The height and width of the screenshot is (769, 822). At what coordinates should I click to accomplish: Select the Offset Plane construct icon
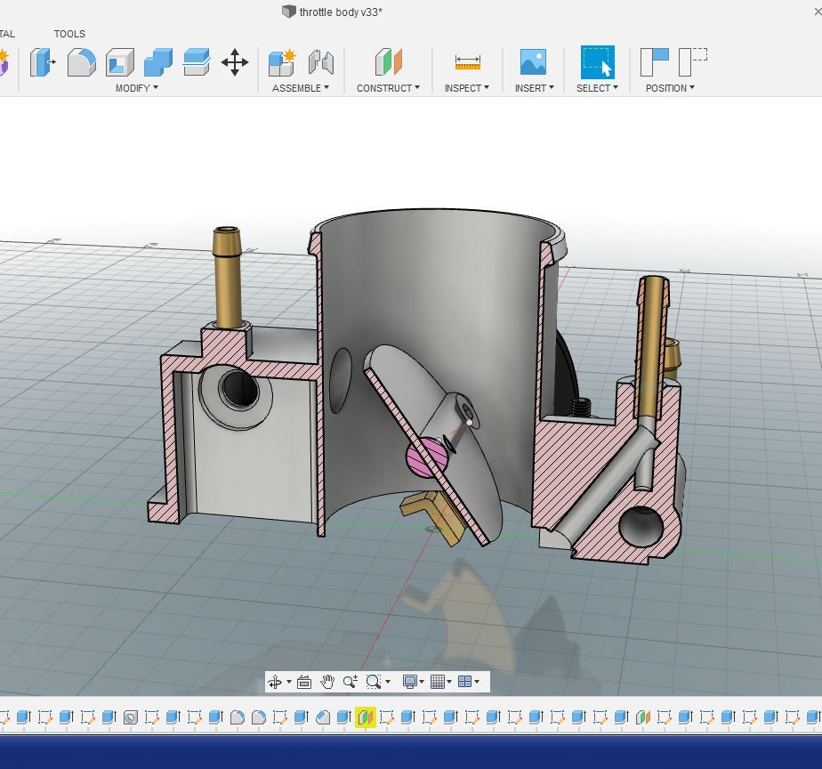388,62
